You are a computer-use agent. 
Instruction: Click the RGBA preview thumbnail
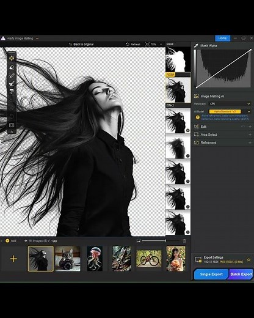pyautogui.click(x=178, y=90)
